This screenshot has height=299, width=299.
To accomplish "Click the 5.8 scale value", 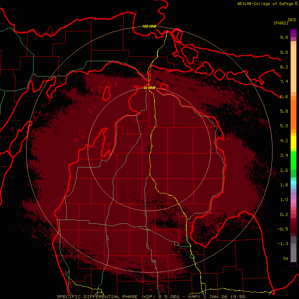I will point(284,111).
